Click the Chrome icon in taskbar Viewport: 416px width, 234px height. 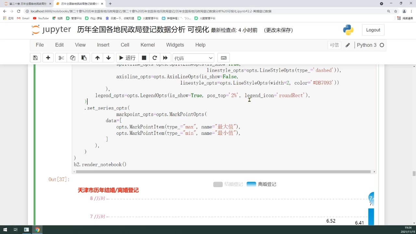[37, 230]
